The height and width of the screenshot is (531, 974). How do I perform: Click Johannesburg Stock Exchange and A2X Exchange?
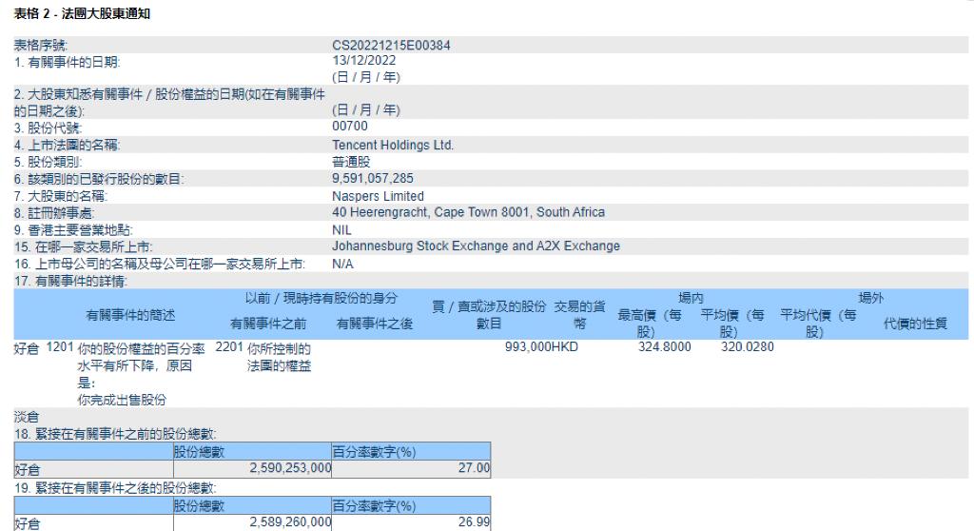(476, 246)
